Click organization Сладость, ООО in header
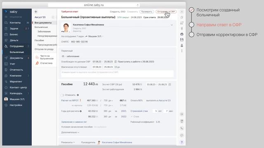The height and width of the screenshot is (148, 264). point(118,12)
